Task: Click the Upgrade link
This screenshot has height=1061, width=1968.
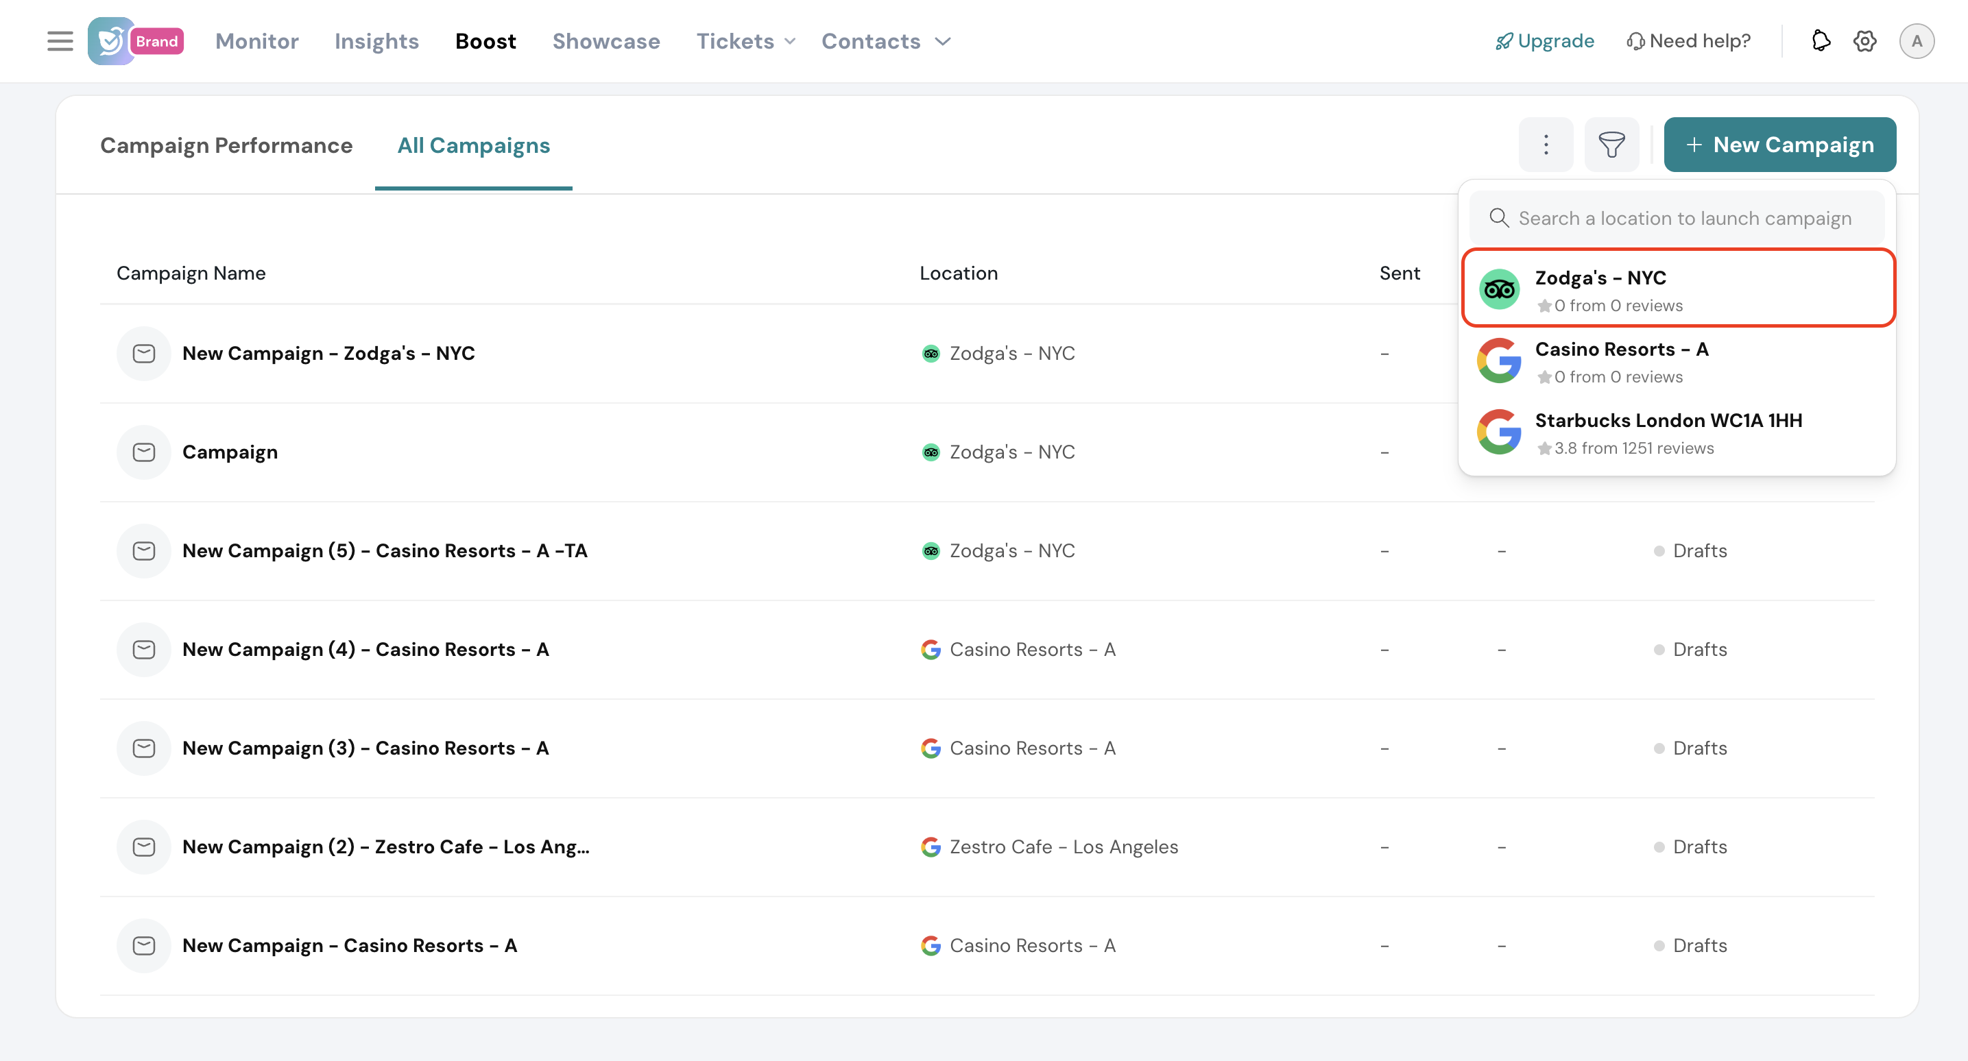Action: pos(1545,41)
